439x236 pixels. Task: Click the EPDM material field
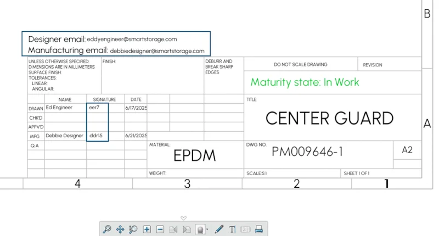tap(195, 156)
